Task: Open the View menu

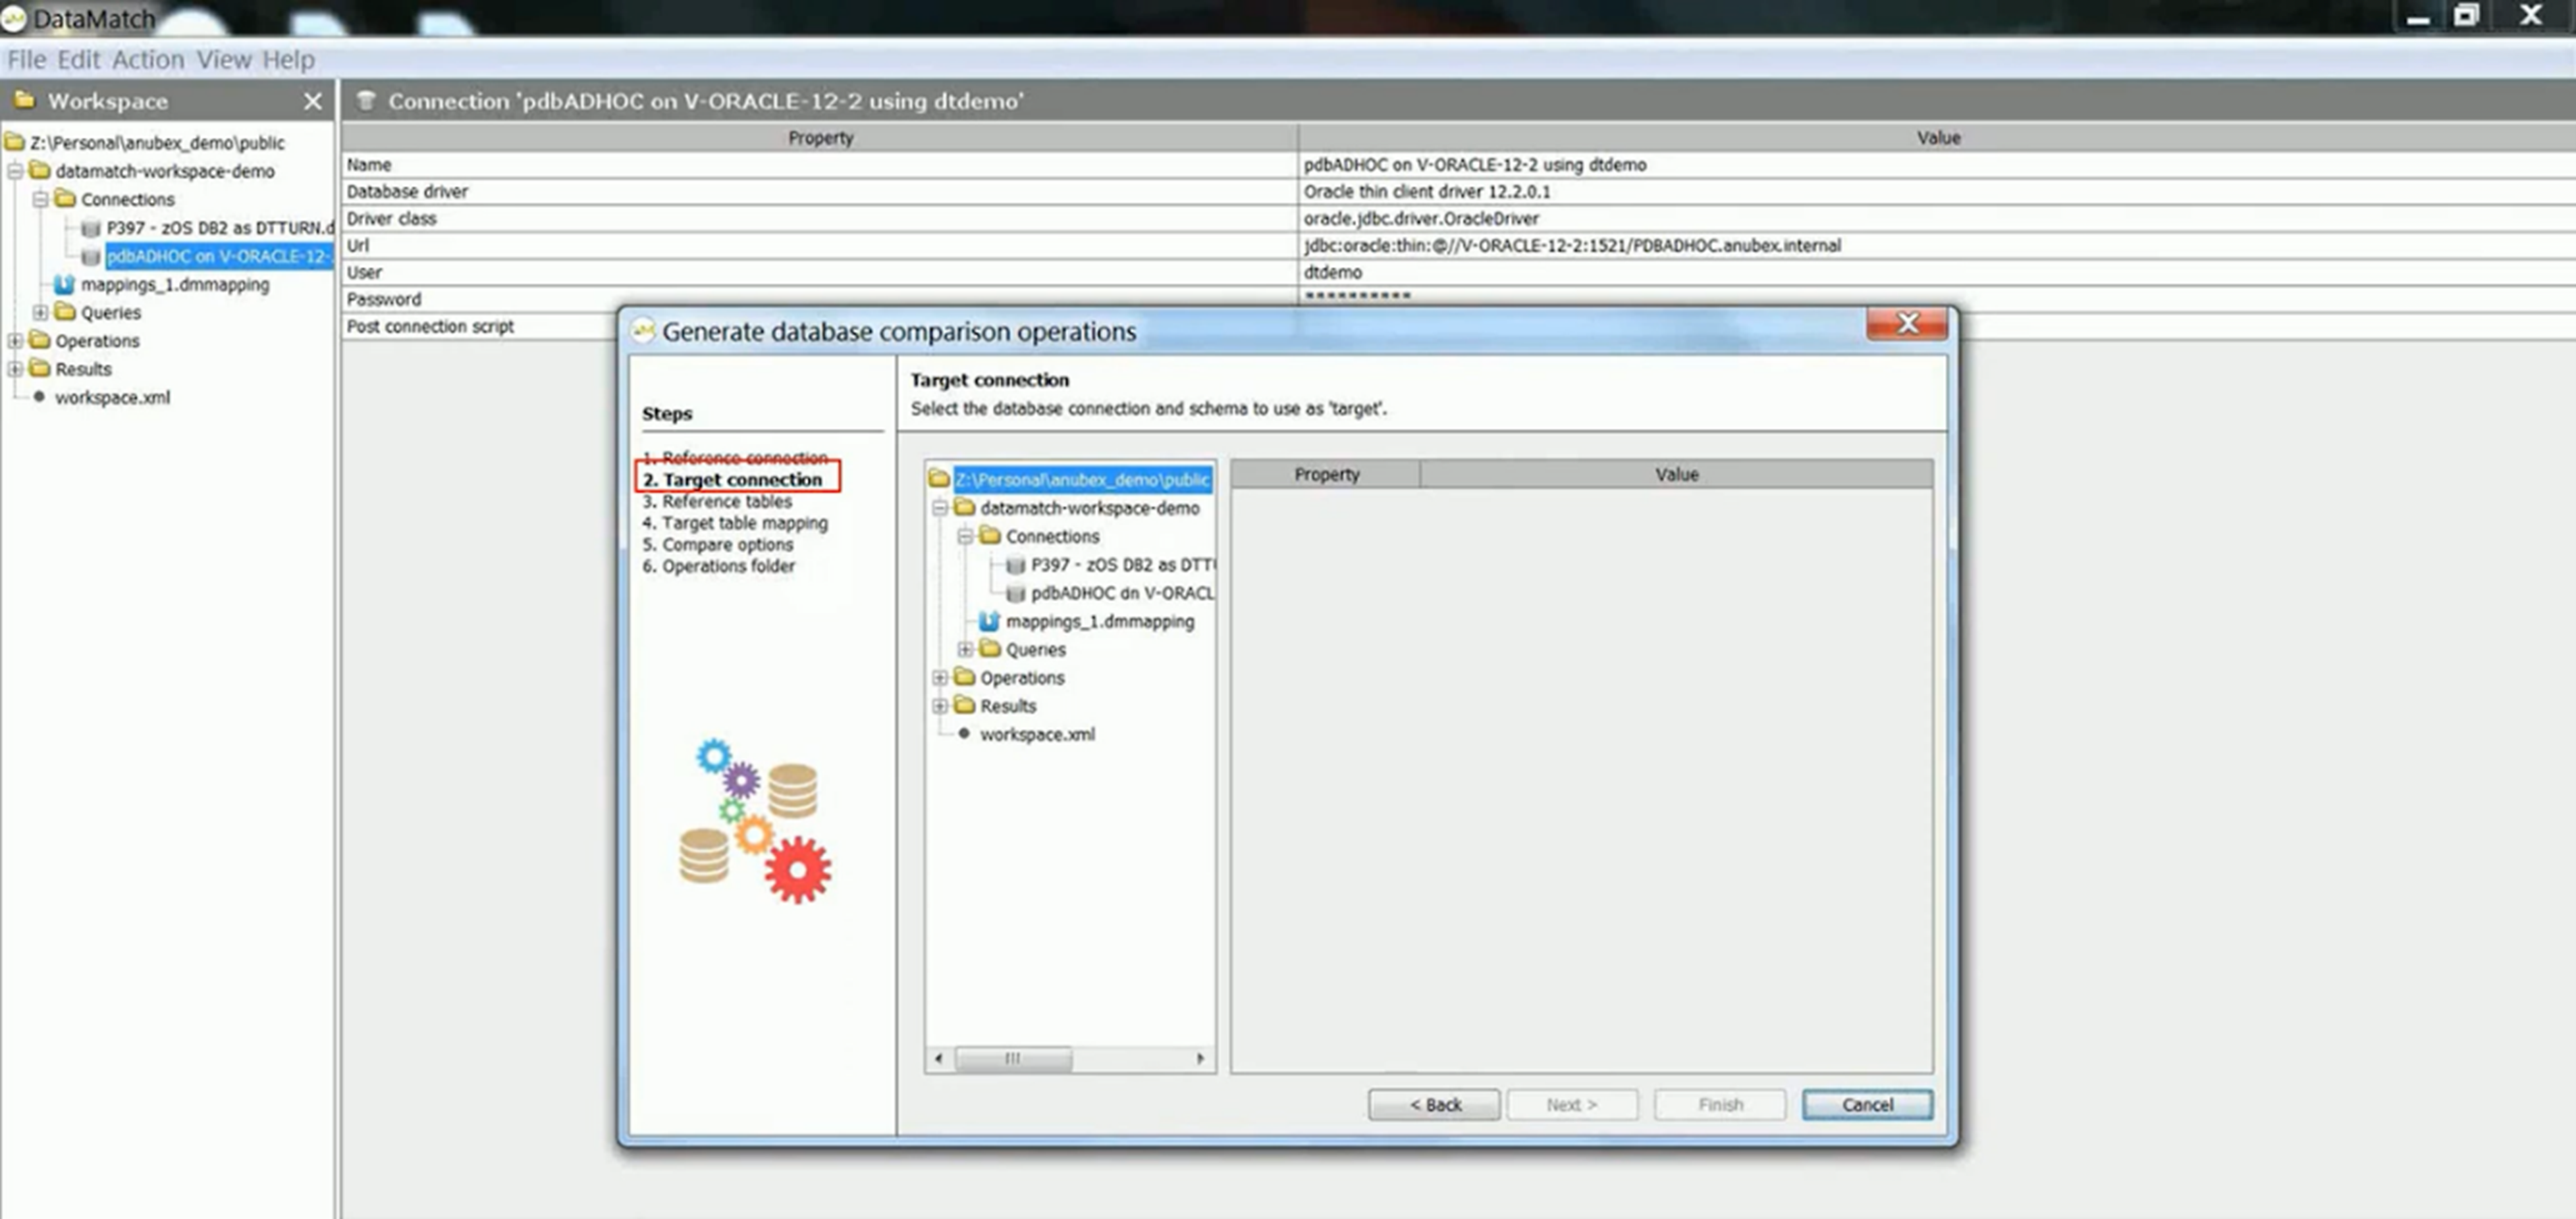Action: tap(223, 60)
